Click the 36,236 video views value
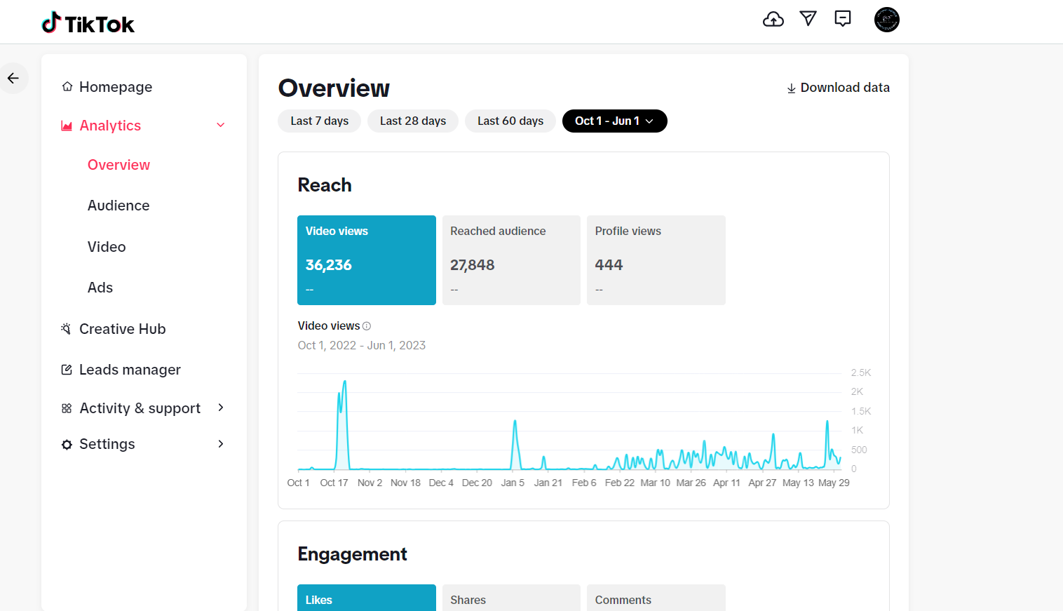1063x611 pixels. (329, 265)
